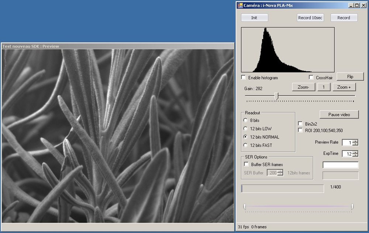
Task: Click the '12bits frames' label
Action: 299,173
